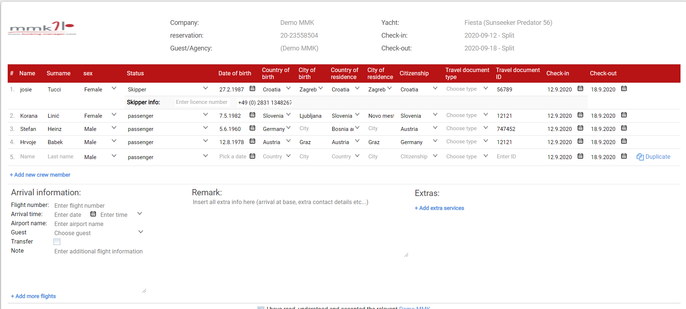Click reservation number 20-23558504
Screen dimensions: 686x309
[299, 35]
